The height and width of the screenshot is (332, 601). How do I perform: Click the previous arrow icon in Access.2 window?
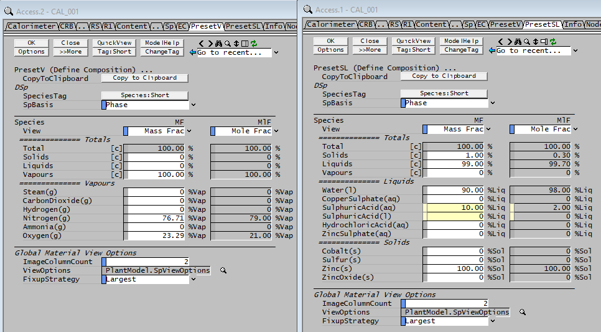pyautogui.click(x=202, y=44)
